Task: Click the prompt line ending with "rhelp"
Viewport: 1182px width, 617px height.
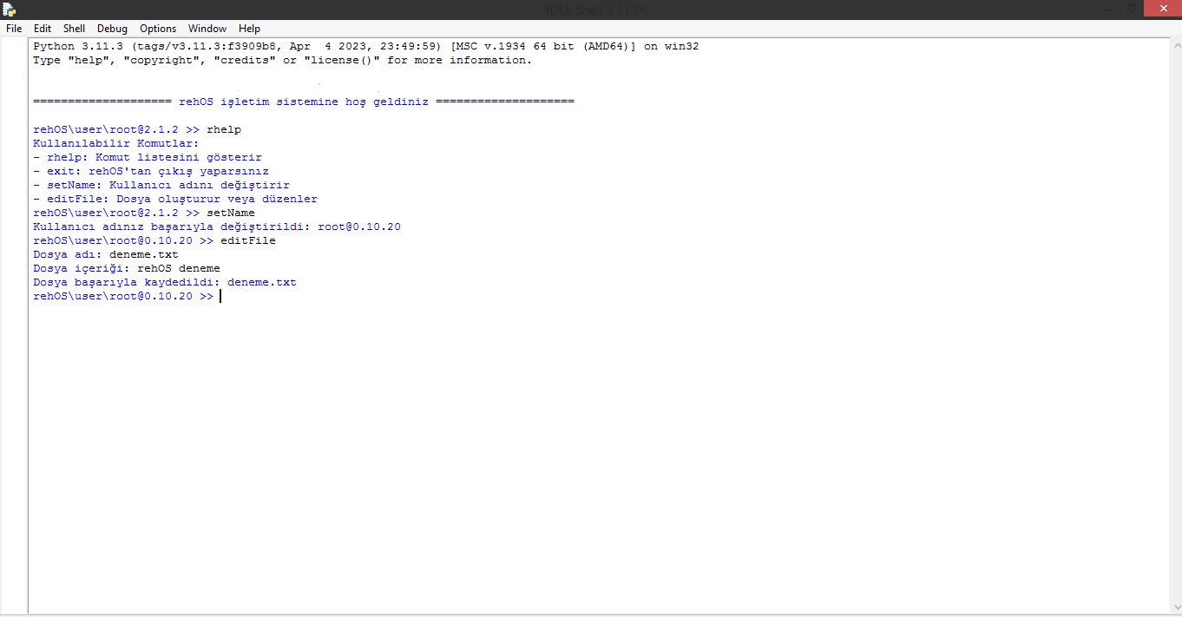Action: tap(137, 129)
